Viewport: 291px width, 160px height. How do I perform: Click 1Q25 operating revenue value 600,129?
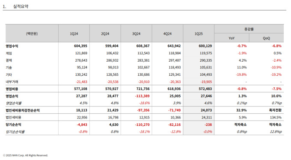point(205,46)
